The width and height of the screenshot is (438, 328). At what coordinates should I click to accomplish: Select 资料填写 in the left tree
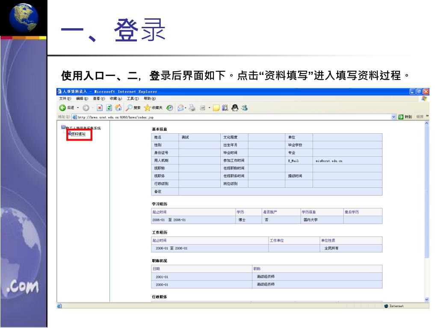pyautogui.click(x=78, y=134)
